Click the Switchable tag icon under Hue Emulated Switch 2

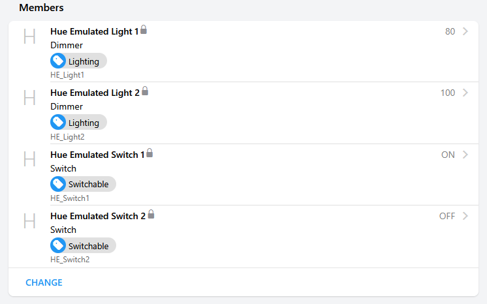pos(58,246)
